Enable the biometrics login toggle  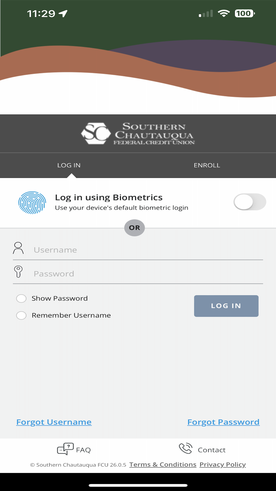(250, 202)
